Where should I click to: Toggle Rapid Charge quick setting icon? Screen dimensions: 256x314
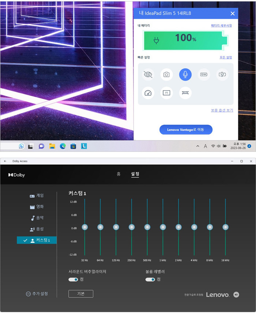coord(222,74)
